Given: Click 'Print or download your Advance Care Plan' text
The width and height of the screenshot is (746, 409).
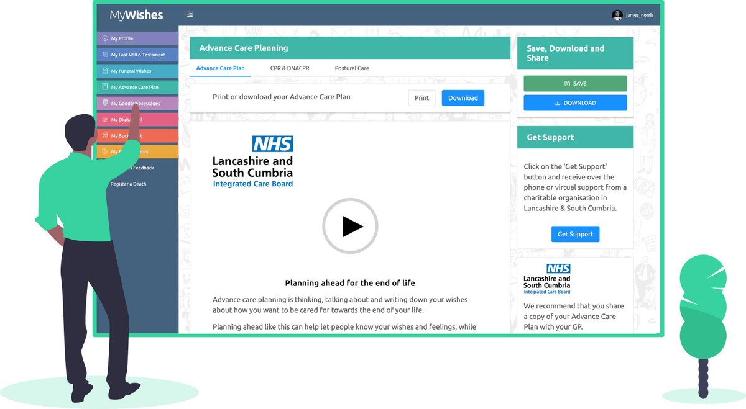Looking at the screenshot, I should pos(282,97).
